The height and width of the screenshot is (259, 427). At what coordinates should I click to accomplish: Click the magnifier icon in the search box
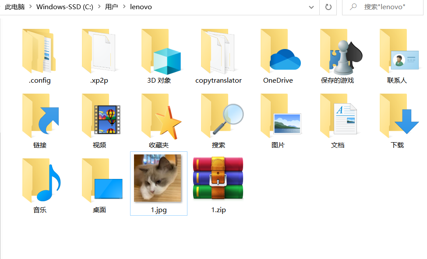pos(353,7)
